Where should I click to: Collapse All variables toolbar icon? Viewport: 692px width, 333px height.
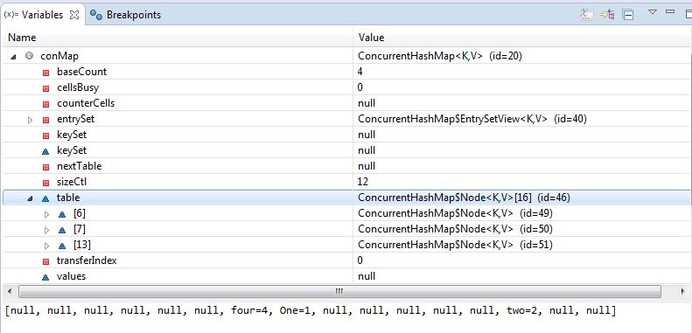pyautogui.click(x=628, y=15)
